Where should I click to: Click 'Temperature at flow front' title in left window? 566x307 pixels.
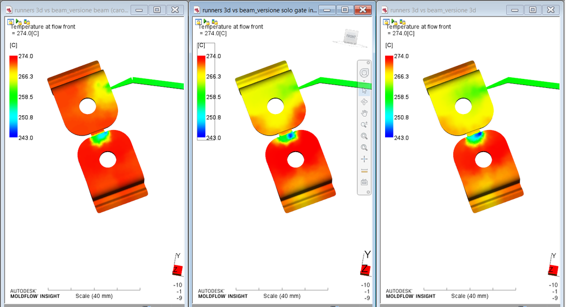point(43,27)
